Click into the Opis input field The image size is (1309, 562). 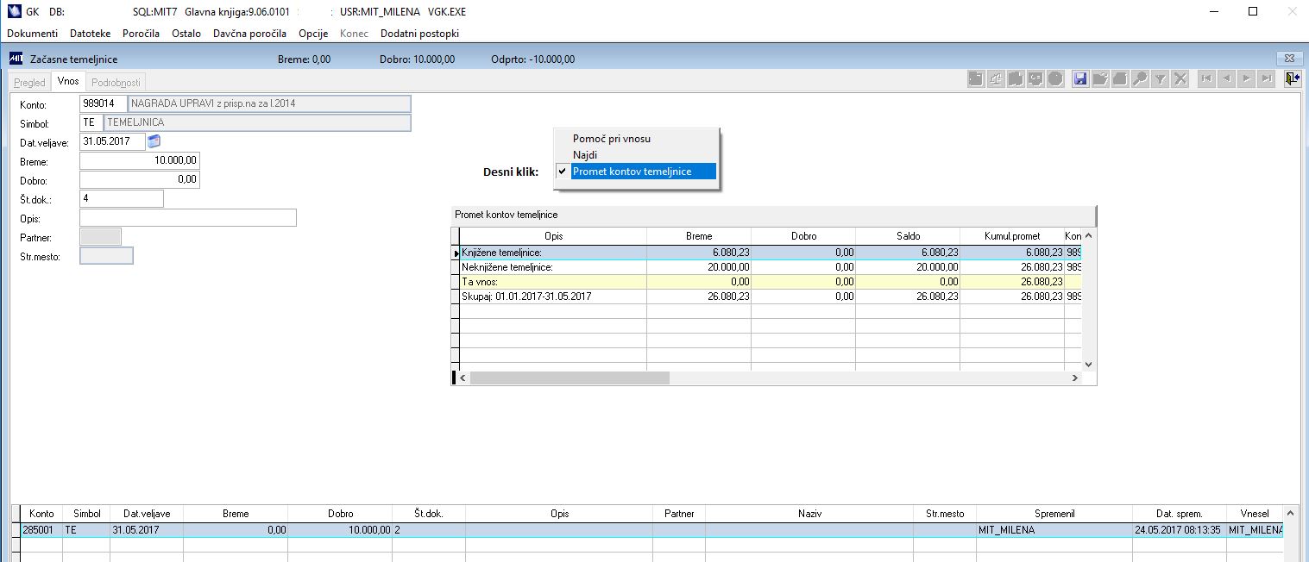[x=187, y=217]
